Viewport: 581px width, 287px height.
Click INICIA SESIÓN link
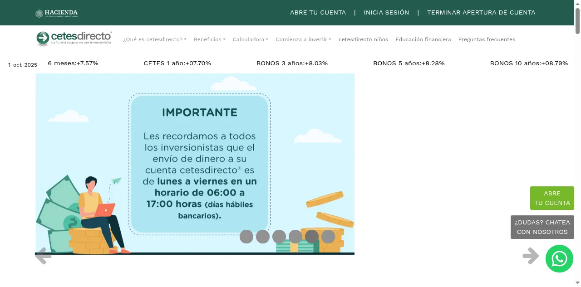coord(386,13)
